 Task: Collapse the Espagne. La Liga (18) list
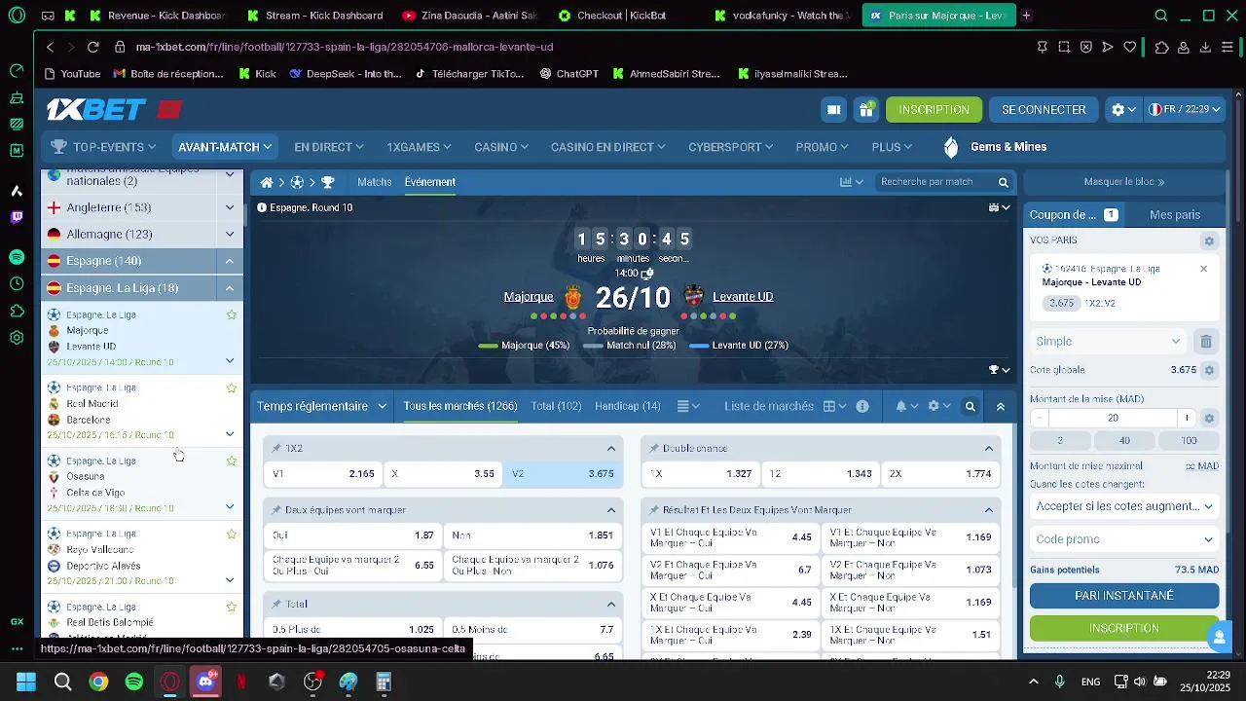pos(230,288)
